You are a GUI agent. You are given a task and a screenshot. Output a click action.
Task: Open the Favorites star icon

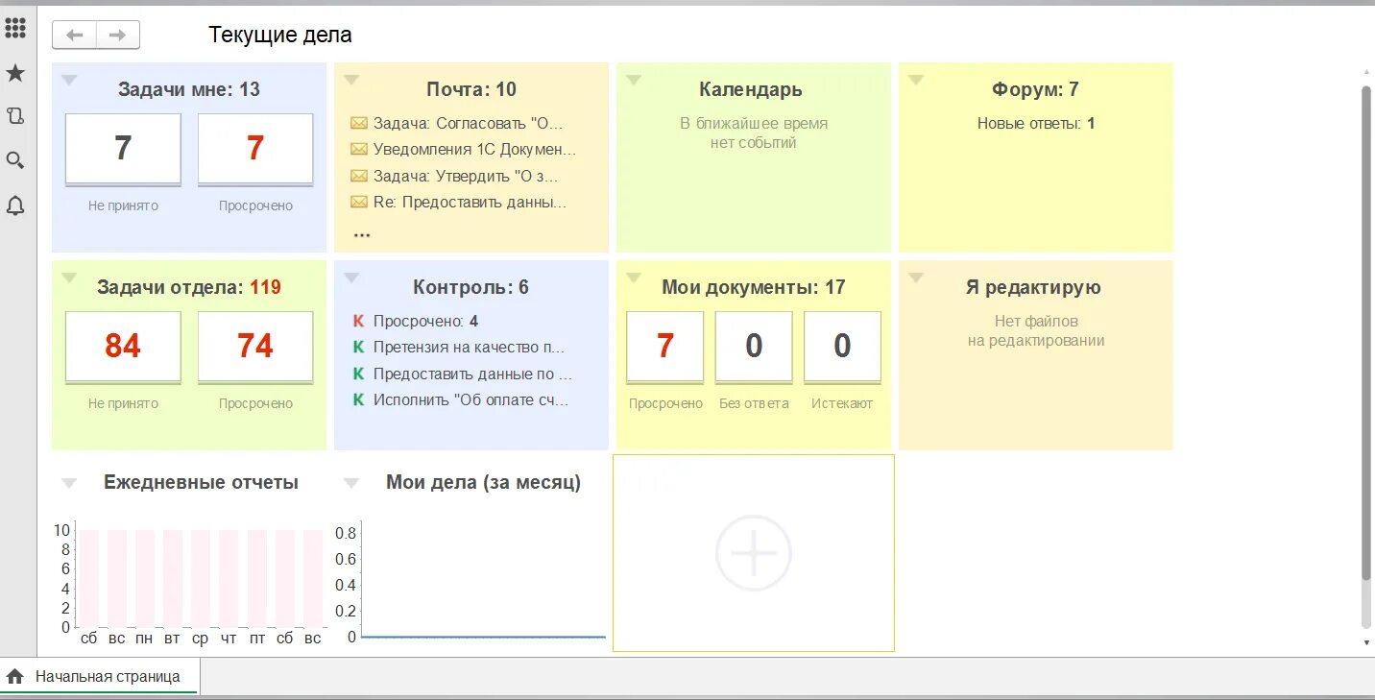[15, 73]
